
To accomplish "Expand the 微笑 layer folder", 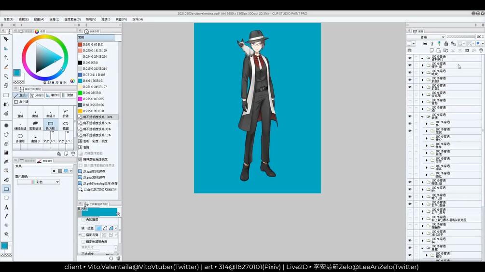I will tap(427, 131).
